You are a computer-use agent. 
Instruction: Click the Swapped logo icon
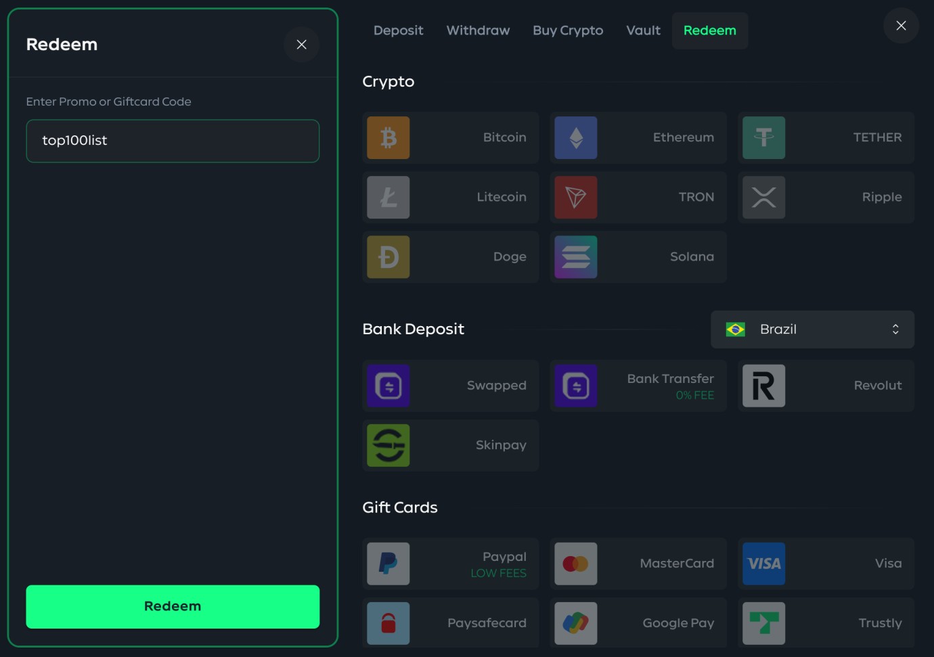pos(388,386)
